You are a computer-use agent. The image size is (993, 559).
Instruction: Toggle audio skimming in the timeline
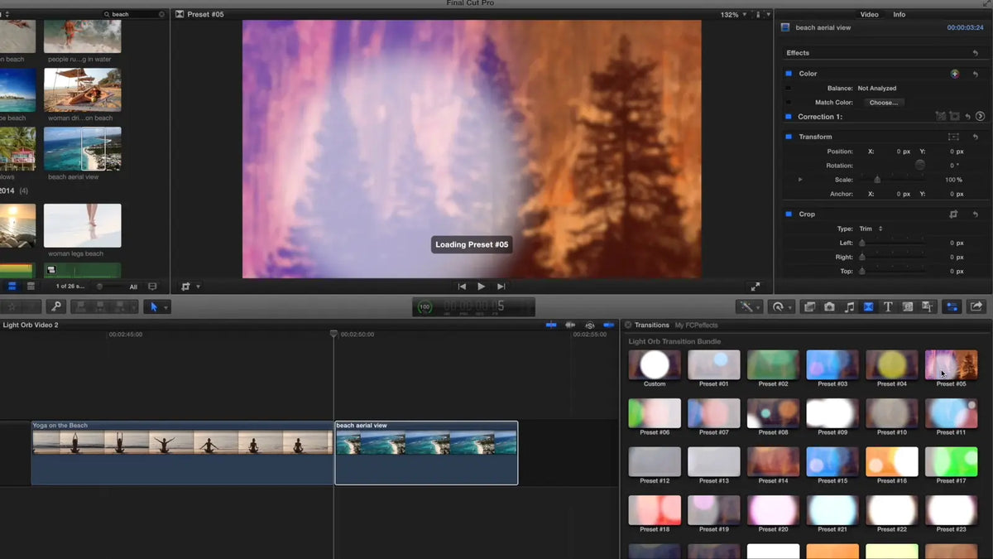(x=570, y=325)
